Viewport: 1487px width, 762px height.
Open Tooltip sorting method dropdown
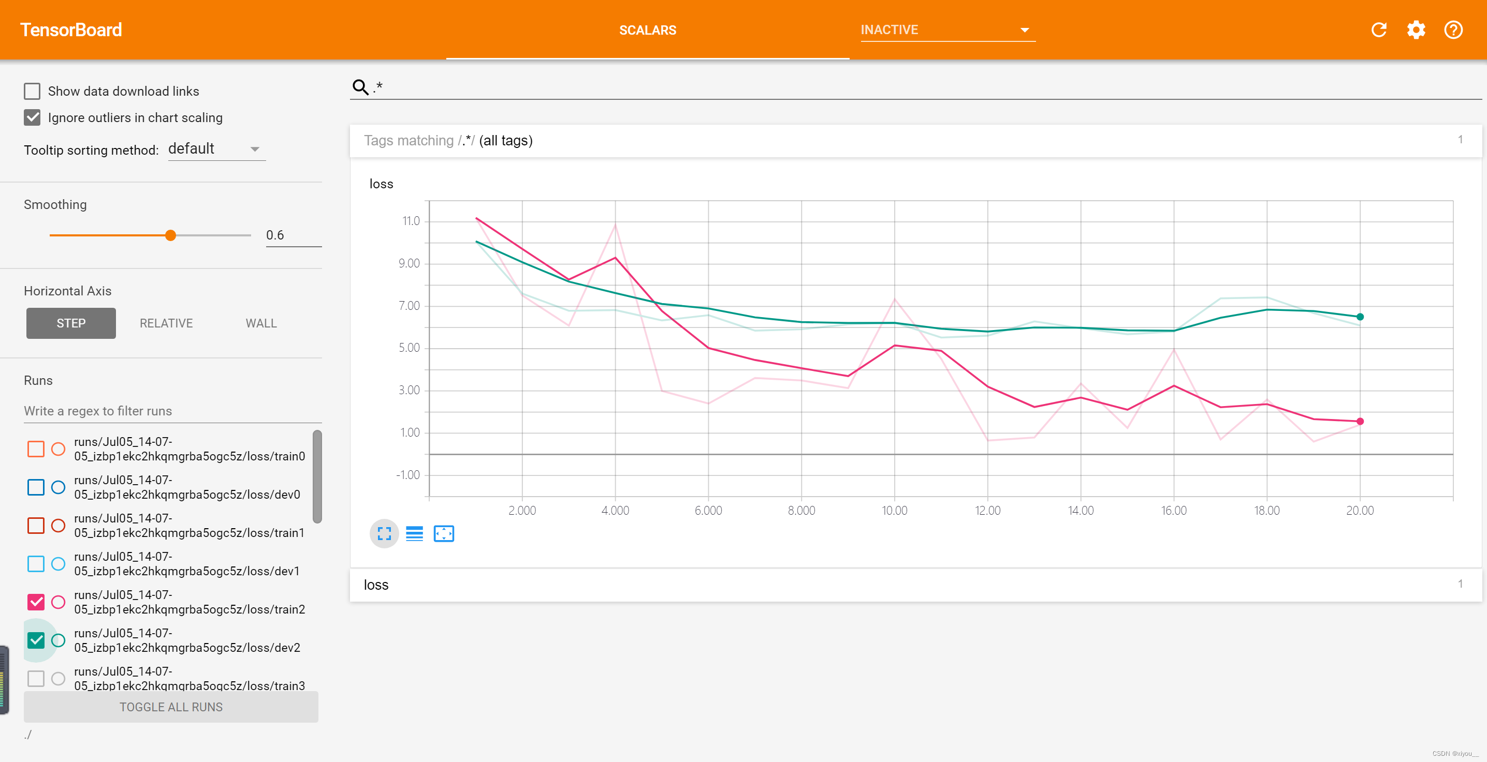pos(216,150)
